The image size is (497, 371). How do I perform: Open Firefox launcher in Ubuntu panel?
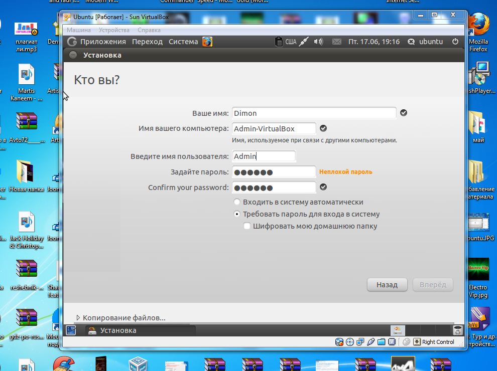tap(207, 42)
